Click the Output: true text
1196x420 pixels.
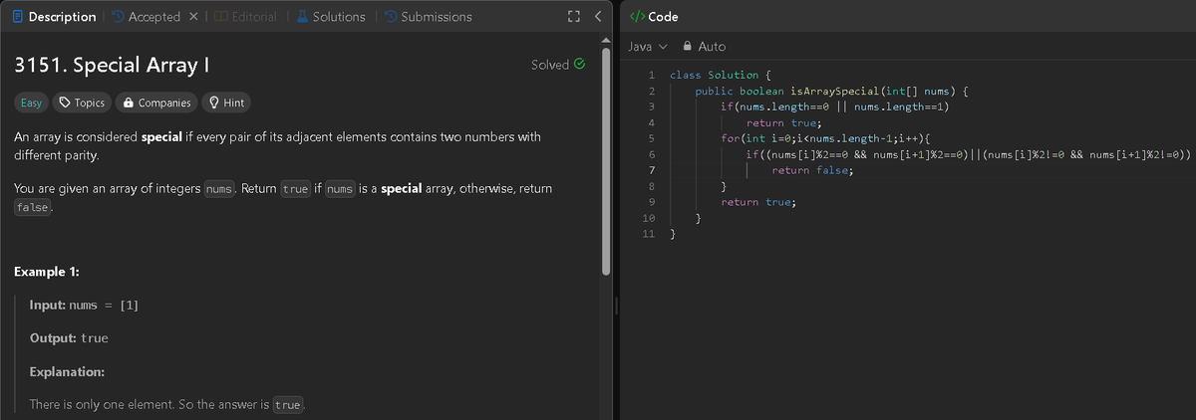(69, 338)
